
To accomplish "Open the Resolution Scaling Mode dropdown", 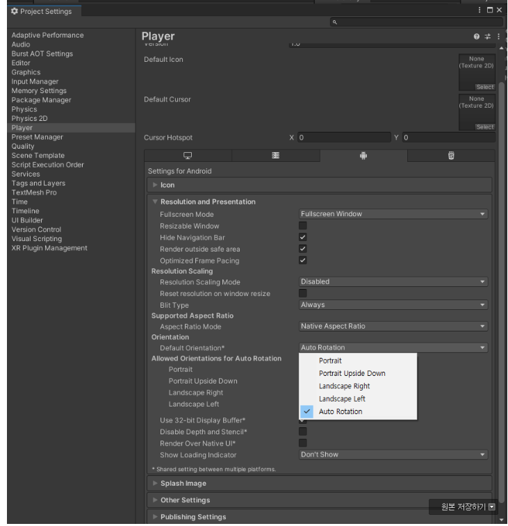I will [393, 282].
